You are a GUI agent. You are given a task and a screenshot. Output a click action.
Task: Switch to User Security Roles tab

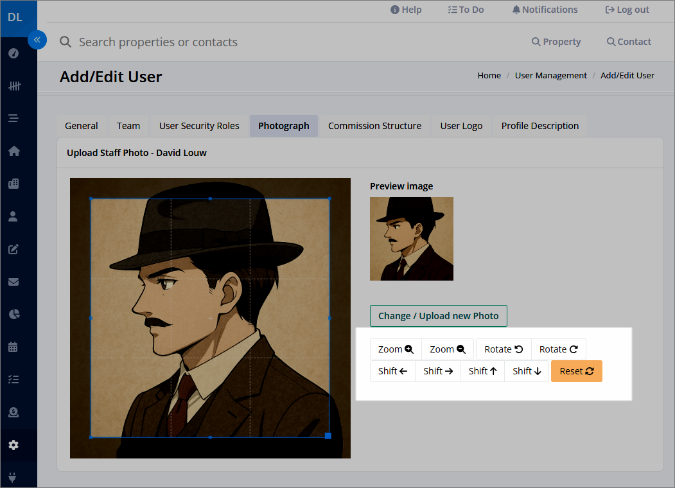point(199,126)
